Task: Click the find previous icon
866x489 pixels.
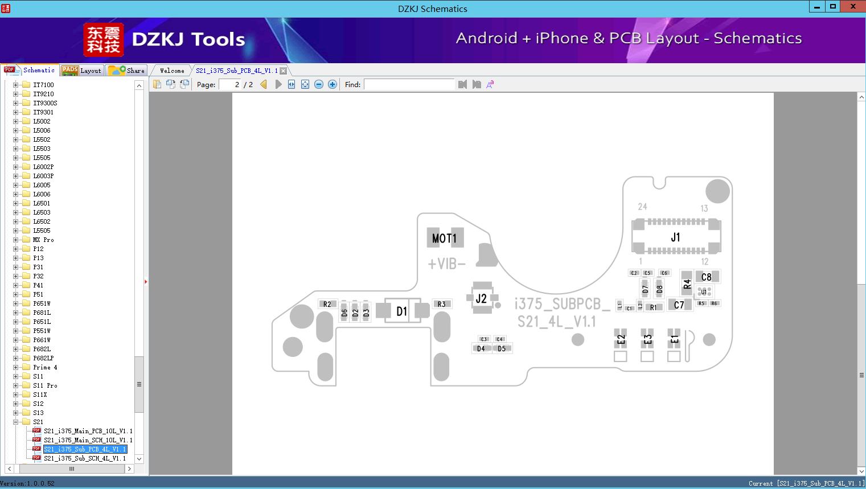Action: (x=462, y=84)
